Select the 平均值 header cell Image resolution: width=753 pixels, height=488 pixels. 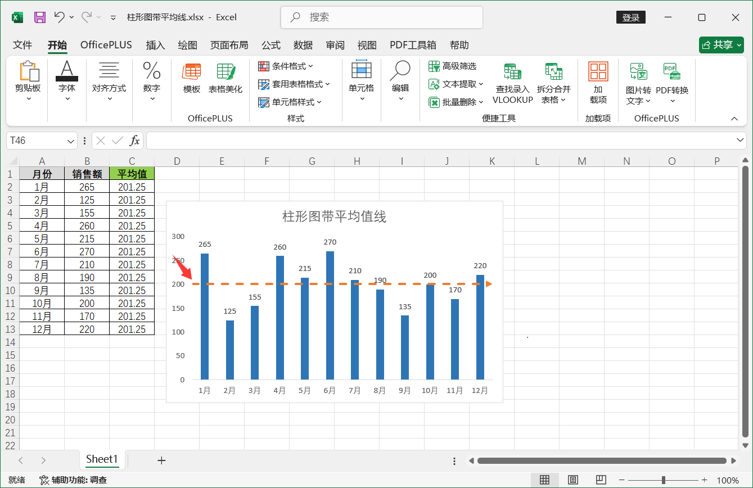[x=132, y=174]
